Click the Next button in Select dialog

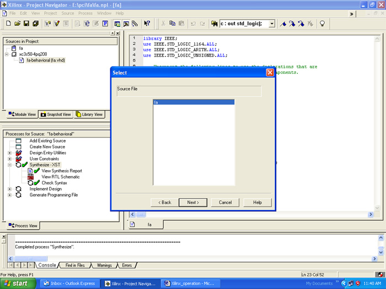193,203
